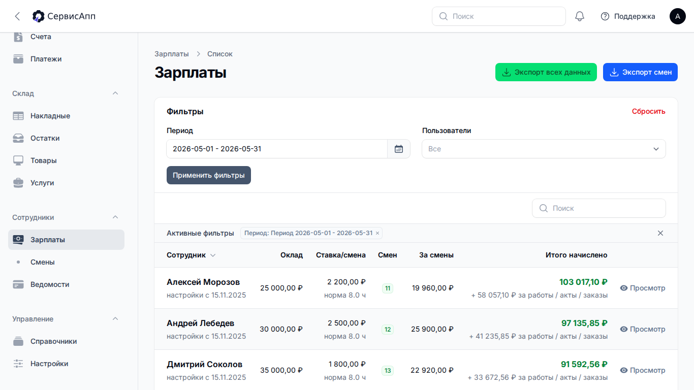Sort by the Сотрудник column chevron

click(213, 255)
